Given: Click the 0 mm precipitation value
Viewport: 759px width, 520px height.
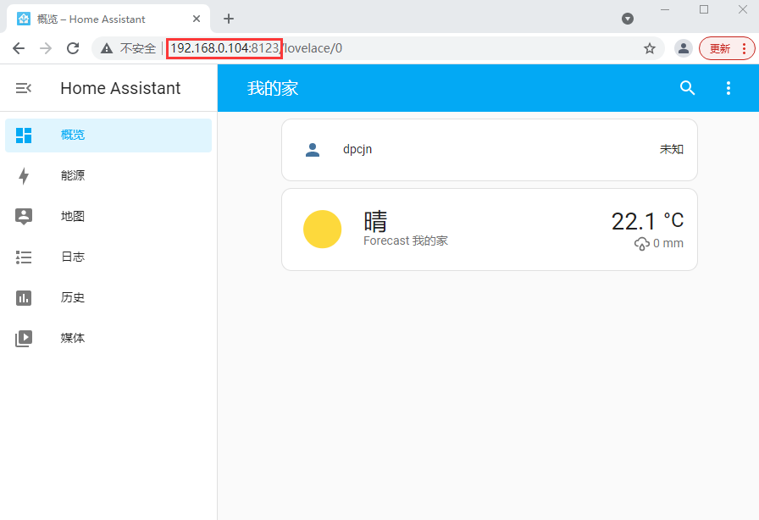Looking at the screenshot, I should [x=668, y=244].
